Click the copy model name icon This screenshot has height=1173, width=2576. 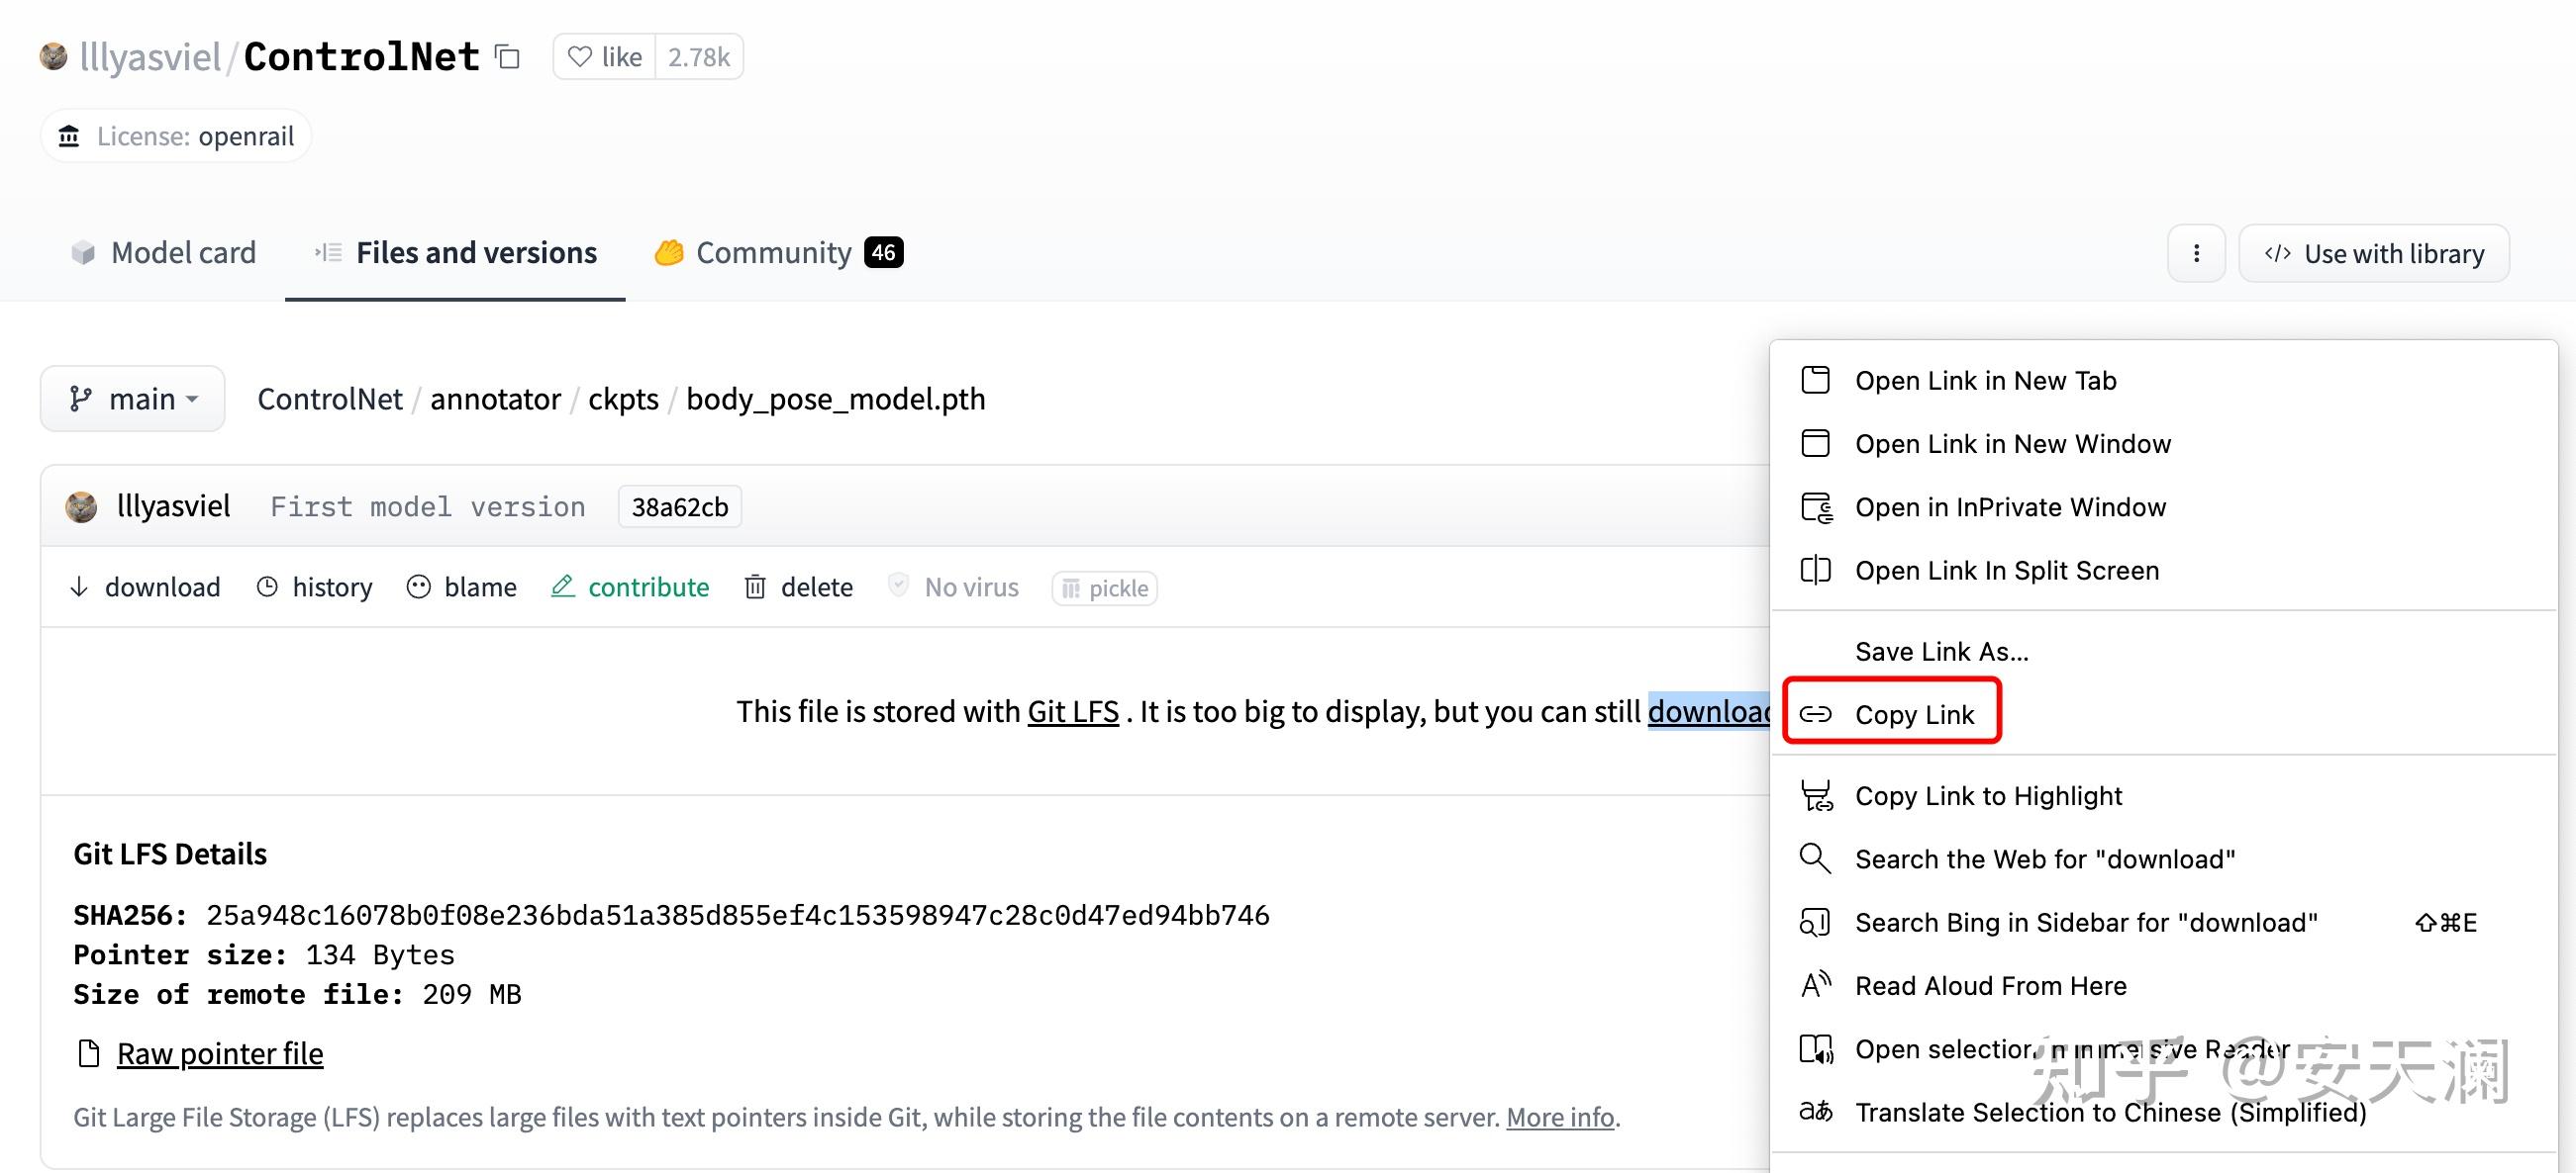(508, 57)
